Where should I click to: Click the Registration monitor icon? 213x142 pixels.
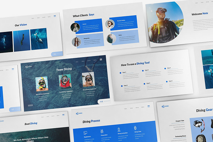[85, 133]
